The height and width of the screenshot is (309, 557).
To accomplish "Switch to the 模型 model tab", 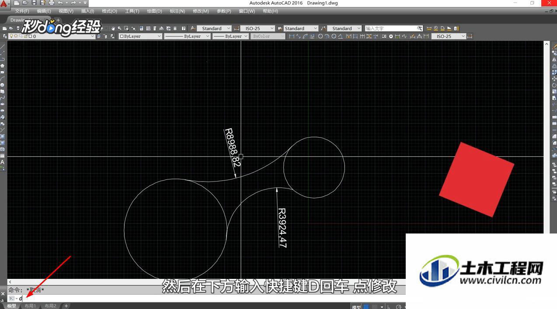I will click(11, 306).
